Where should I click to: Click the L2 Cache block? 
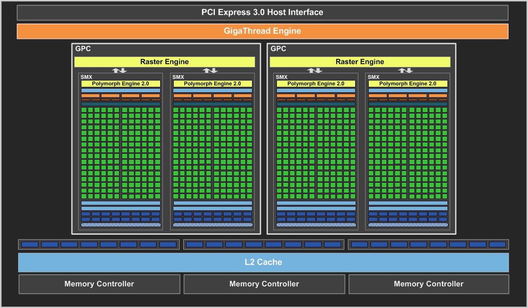263,262
